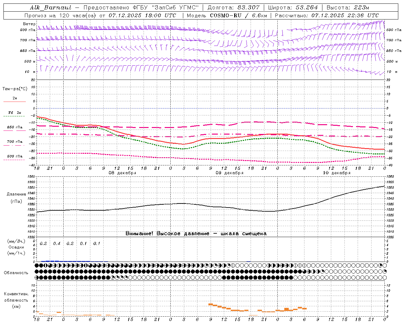403x322 pixels.
Task: Click the '2м' temperature legend entry
Action: coord(15,98)
